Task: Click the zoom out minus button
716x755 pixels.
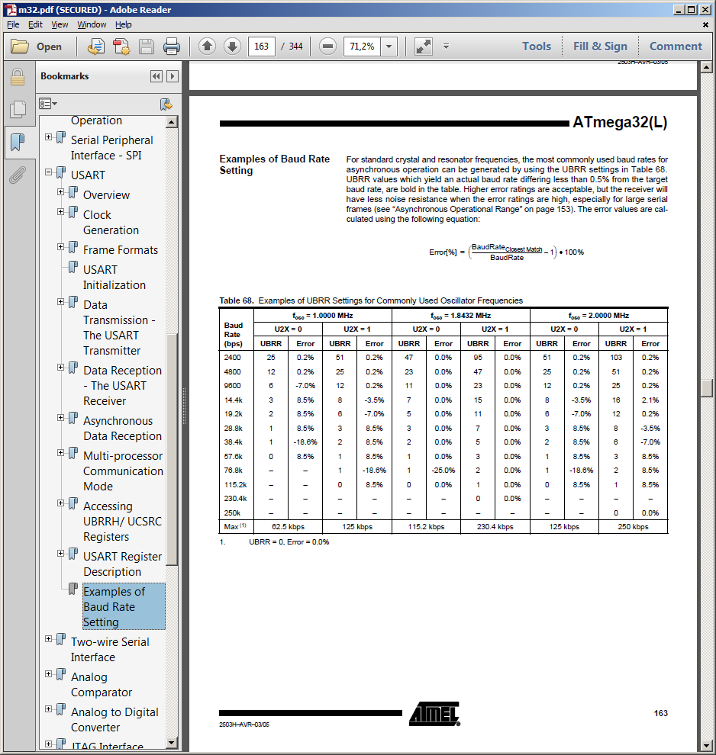Action: click(327, 47)
